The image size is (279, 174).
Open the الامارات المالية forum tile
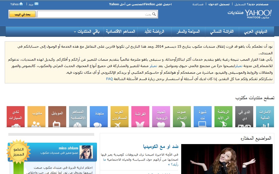(265, 117)
